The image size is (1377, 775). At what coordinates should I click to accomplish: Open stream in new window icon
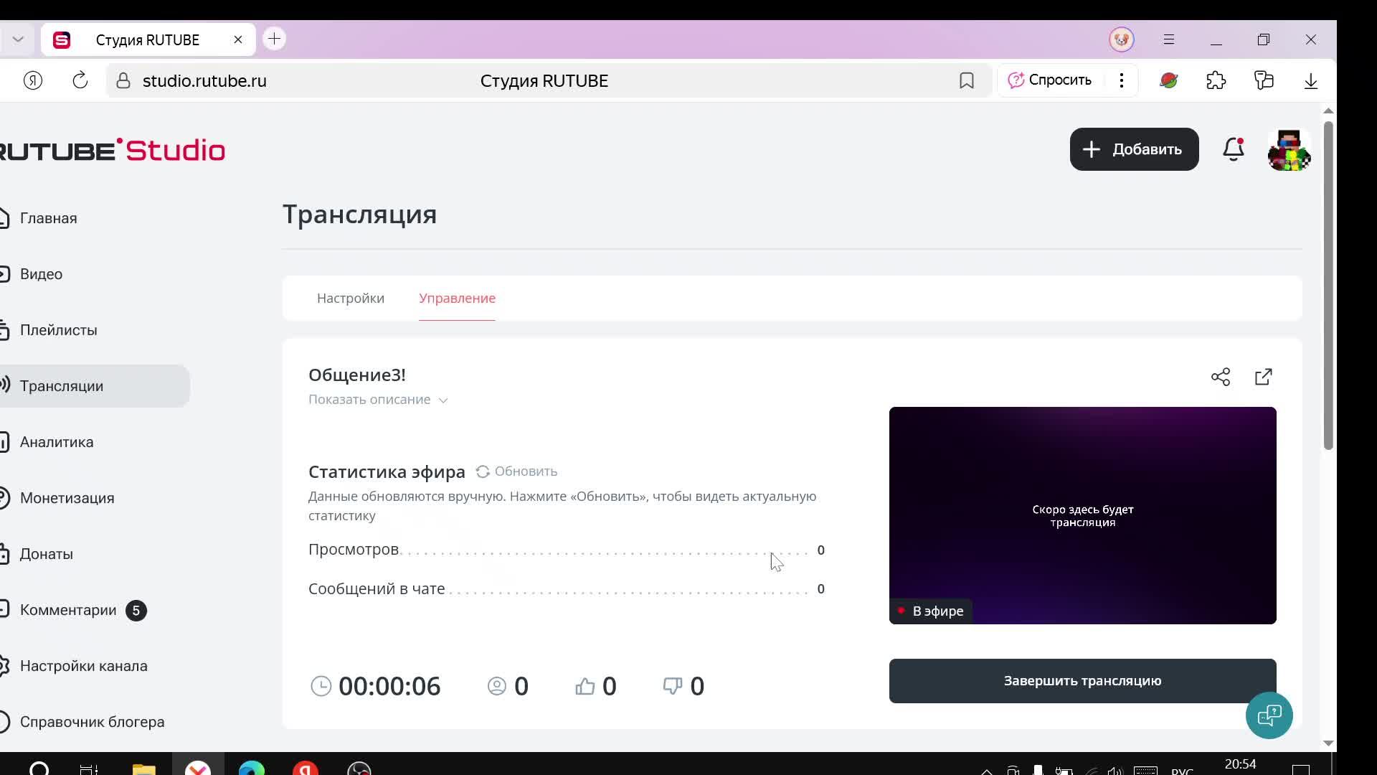coord(1263,377)
